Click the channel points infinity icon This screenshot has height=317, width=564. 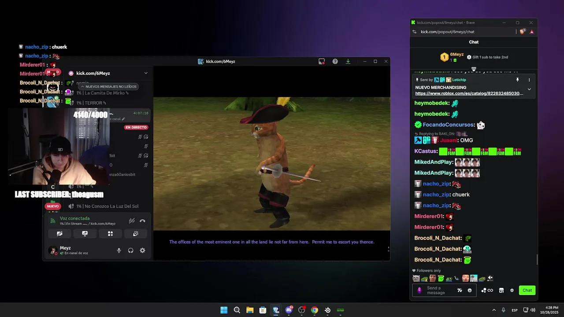click(x=487, y=290)
